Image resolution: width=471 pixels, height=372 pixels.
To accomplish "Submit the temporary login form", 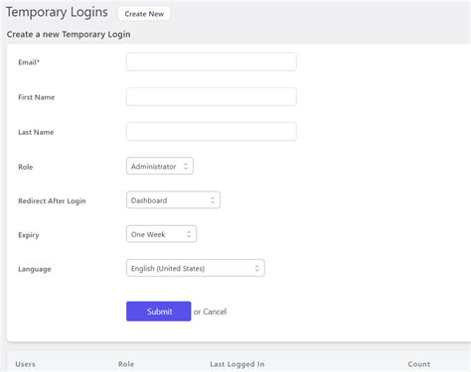I will (x=158, y=311).
